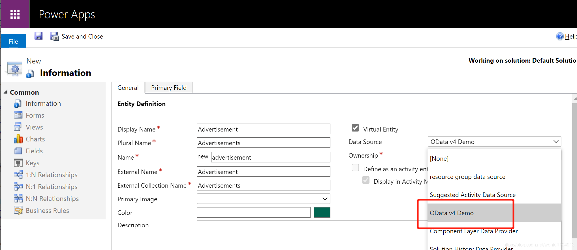The height and width of the screenshot is (250, 577).
Task: Open Forms in the sidebar
Action: (x=35, y=115)
